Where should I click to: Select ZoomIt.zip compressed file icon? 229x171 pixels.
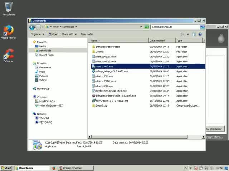click(94, 105)
